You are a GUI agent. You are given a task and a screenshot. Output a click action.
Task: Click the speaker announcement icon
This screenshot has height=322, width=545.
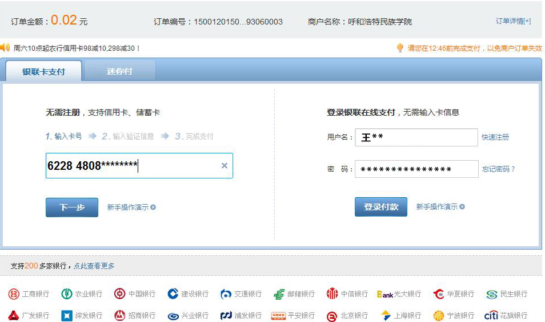(5, 48)
